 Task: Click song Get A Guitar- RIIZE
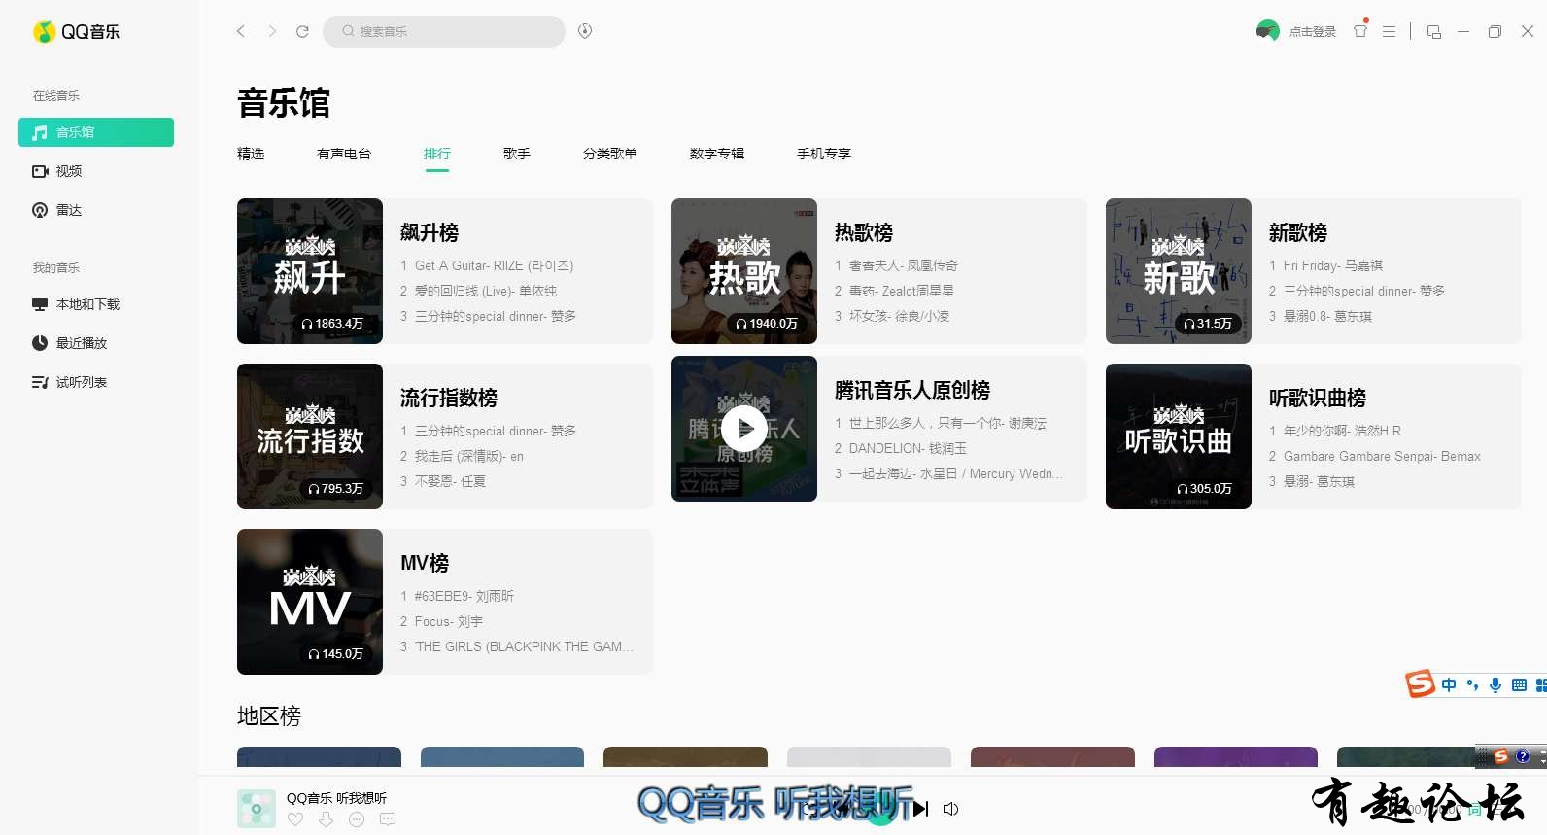(495, 265)
